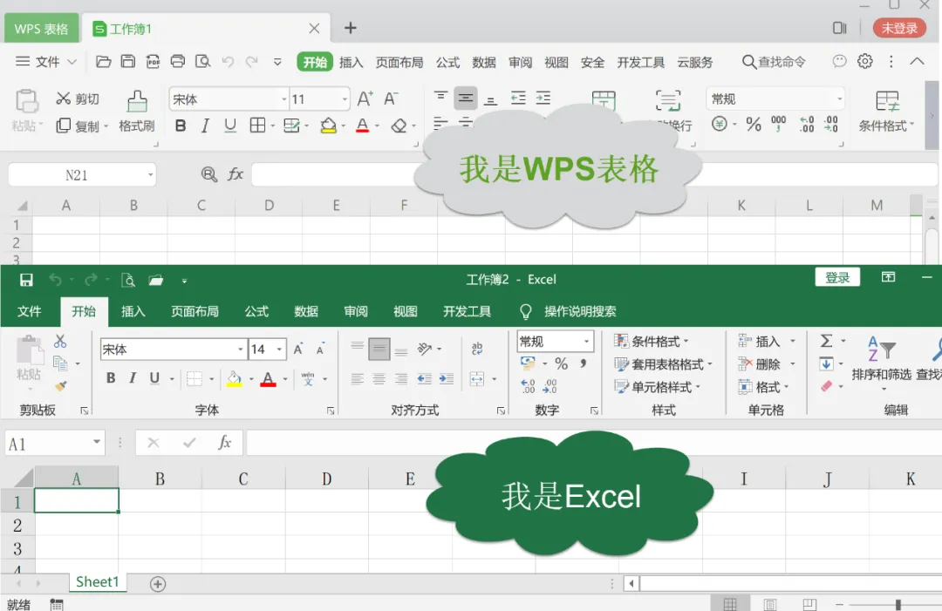The width and height of the screenshot is (942, 611).
Task: Click the Excel format painter brush icon
Action: 60,386
